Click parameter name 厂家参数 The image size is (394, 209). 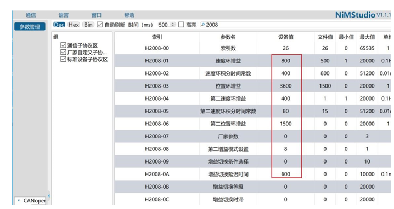coord(228,136)
